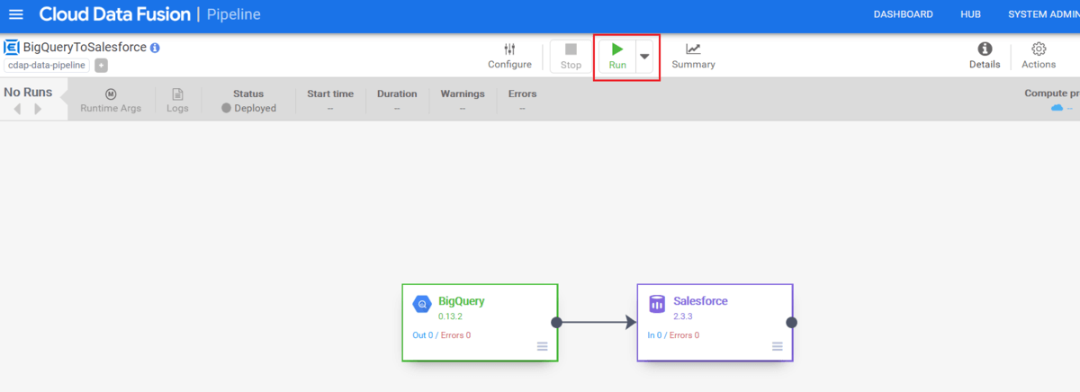Open the HUB
Viewport: 1080px width, 392px height.
(970, 14)
